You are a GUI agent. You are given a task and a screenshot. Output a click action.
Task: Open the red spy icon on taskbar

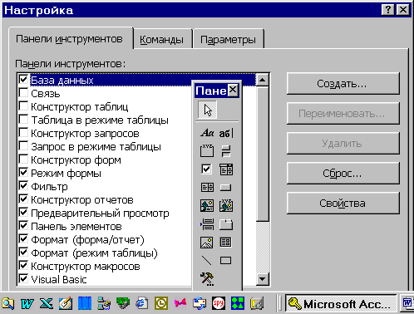tap(219, 303)
